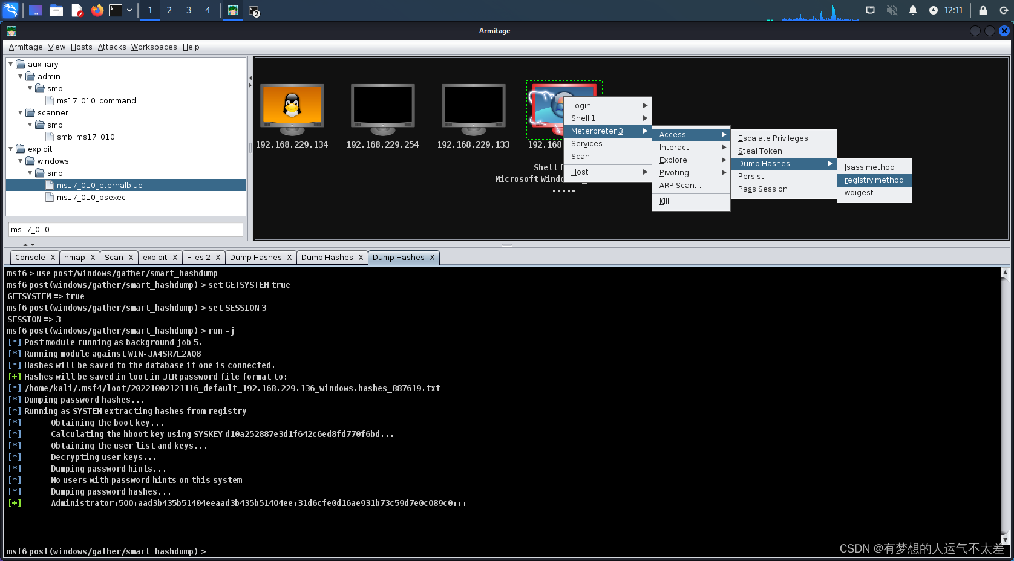Open Interact submenu
This screenshot has height=561, width=1014.
[691, 148]
